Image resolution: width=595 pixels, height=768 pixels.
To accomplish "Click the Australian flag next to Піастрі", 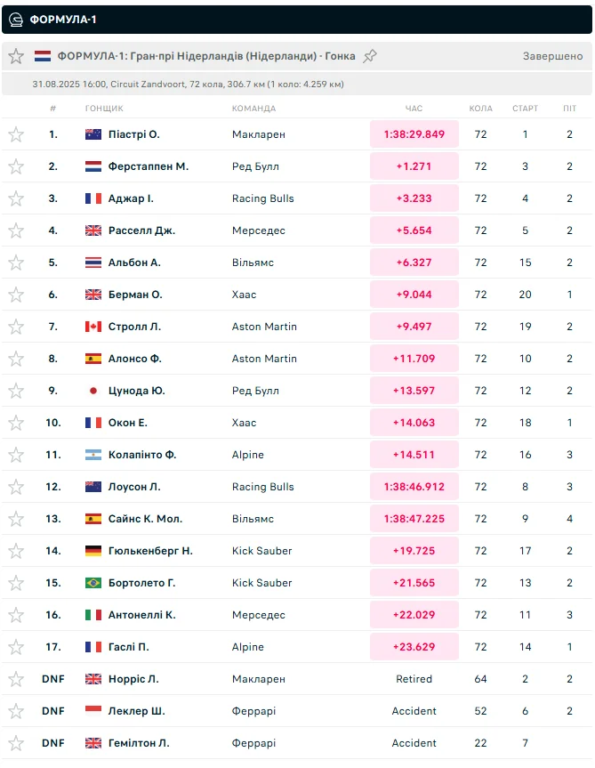I will tap(93, 134).
